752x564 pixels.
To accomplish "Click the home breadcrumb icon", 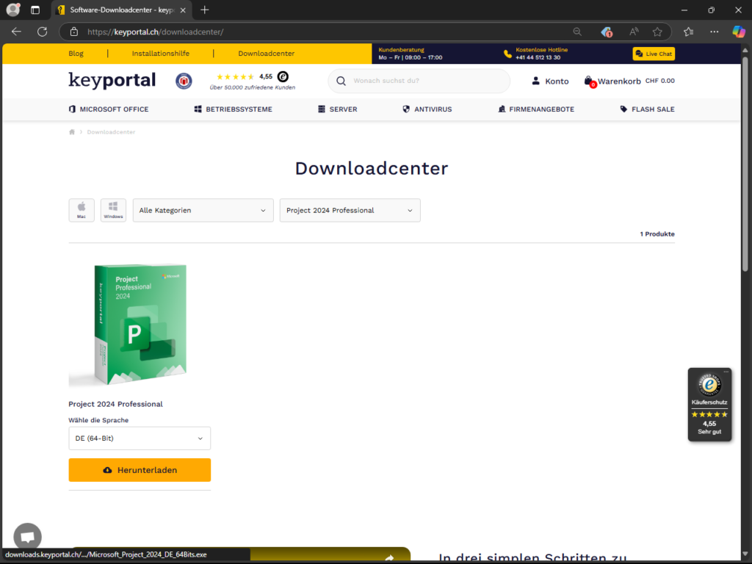I will [x=72, y=132].
